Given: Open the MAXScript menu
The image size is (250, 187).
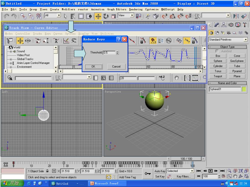Looking at the screenshot, I should [168, 9].
